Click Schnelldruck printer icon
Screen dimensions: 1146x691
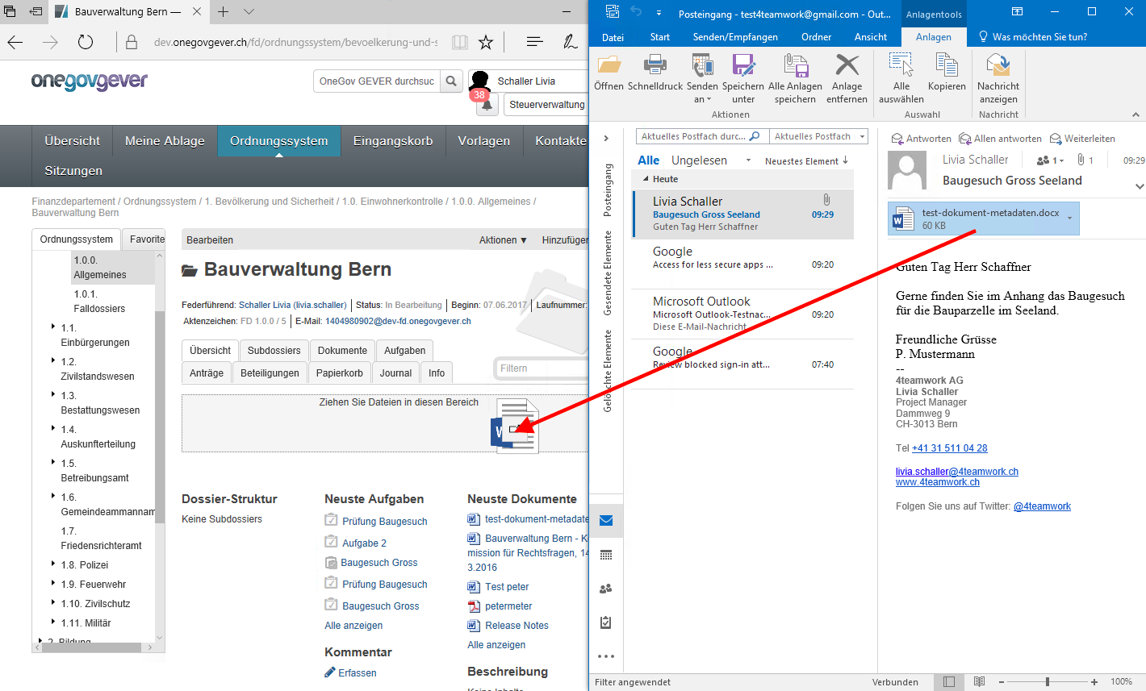coord(655,65)
